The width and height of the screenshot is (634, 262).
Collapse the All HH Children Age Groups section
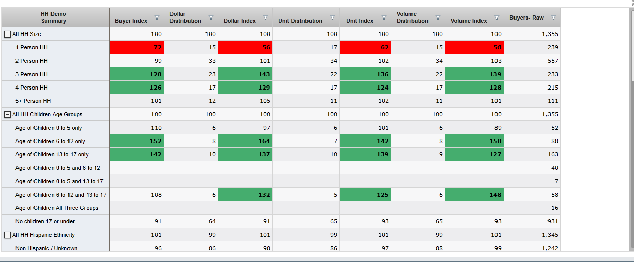(7, 114)
